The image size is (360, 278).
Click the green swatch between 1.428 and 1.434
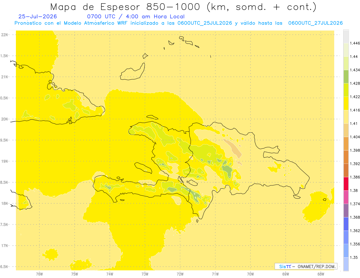tap(346, 76)
